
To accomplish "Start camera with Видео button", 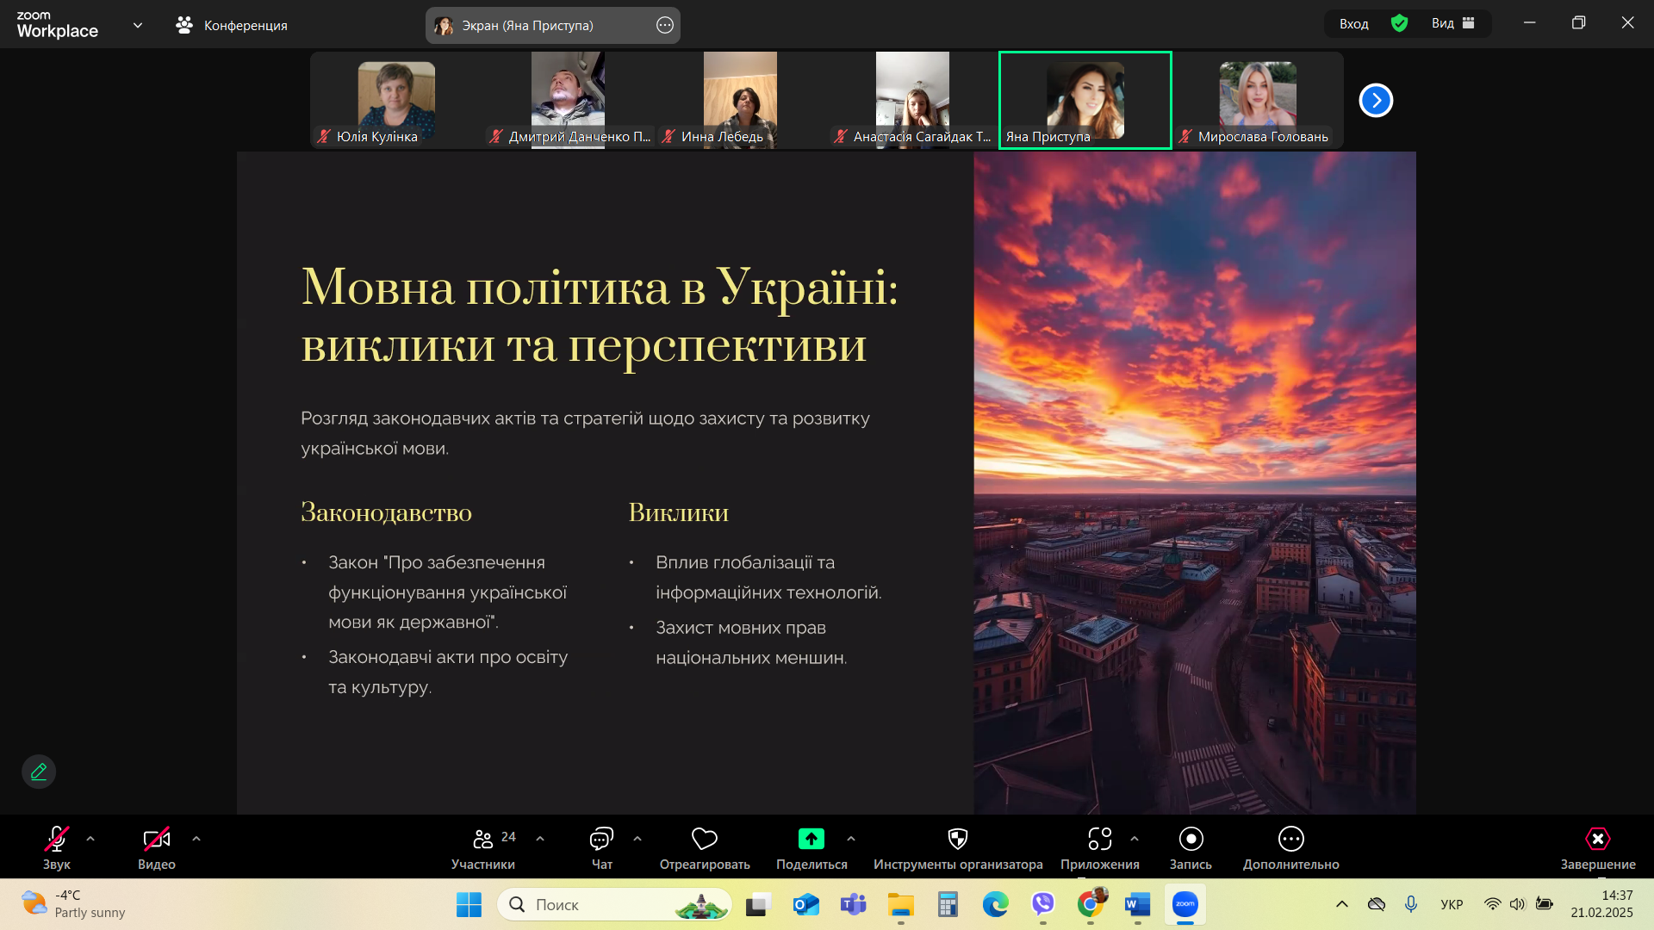I will tap(157, 848).
